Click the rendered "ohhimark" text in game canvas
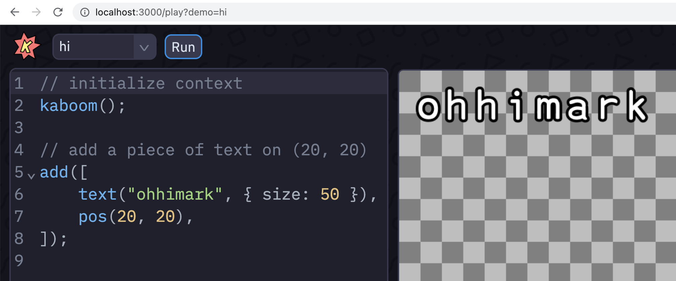 tap(532, 105)
